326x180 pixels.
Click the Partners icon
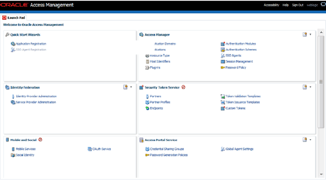coord(147,96)
